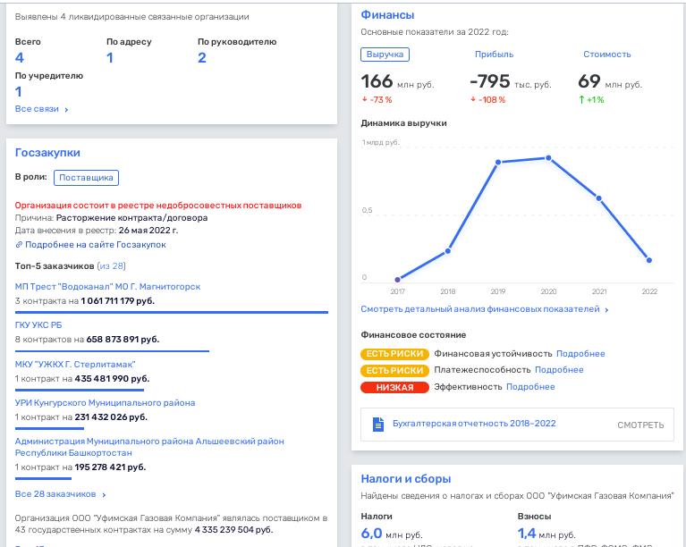Click the (из 28) link near Топ-5 заказчиков

coord(112,265)
